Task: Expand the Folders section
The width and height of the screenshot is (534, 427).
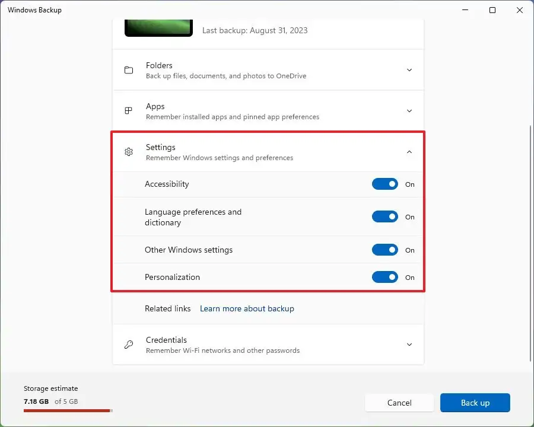Action: [409, 69]
